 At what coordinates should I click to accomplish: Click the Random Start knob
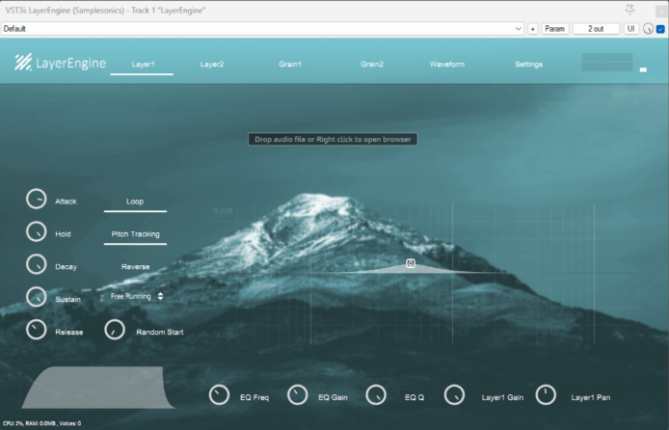pyautogui.click(x=115, y=330)
